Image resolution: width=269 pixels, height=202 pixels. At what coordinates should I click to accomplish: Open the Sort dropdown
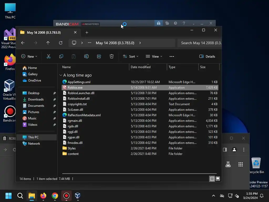(131, 56)
